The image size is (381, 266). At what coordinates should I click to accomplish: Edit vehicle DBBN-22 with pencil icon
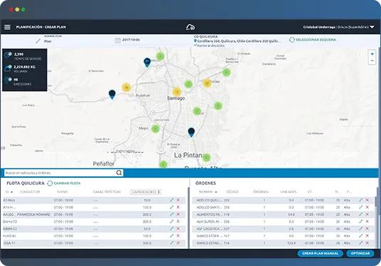coord(171,228)
